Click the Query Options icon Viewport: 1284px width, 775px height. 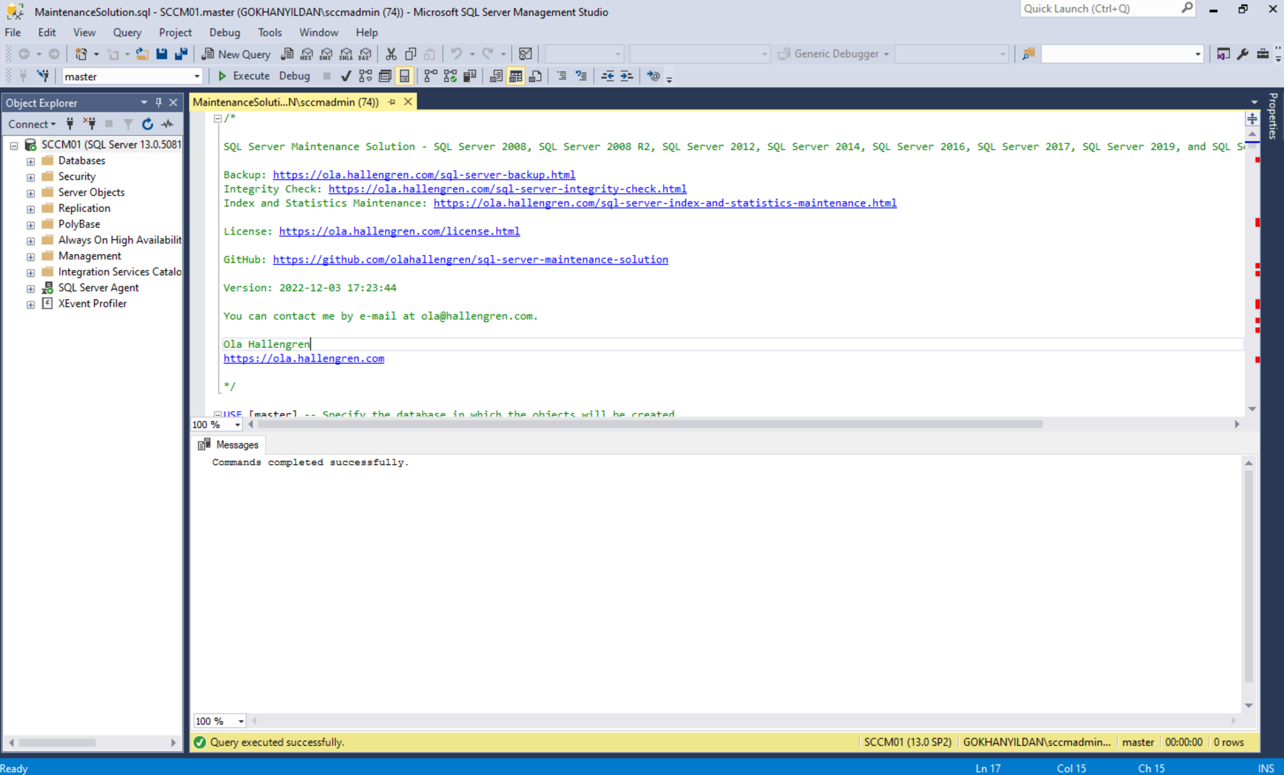[x=385, y=76]
